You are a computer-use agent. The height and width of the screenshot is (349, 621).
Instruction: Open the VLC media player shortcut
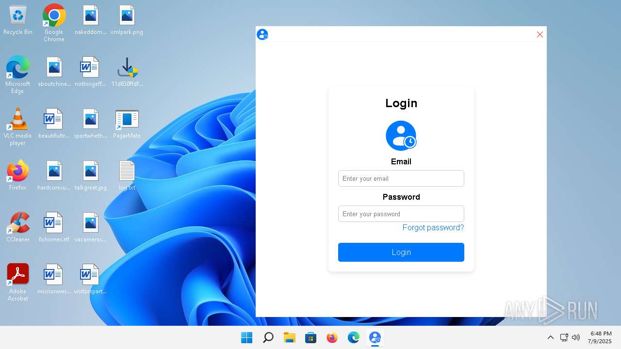pyautogui.click(x=18, y=127)
